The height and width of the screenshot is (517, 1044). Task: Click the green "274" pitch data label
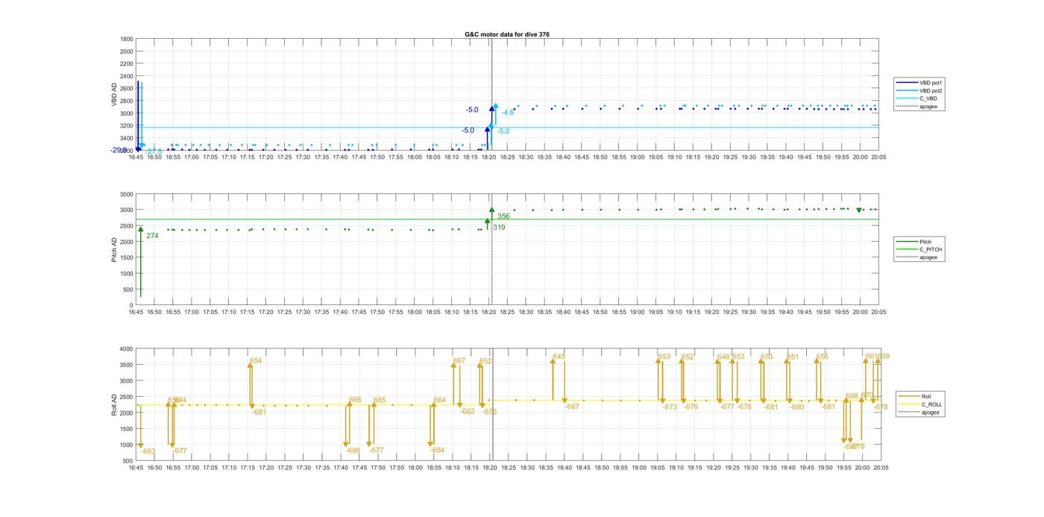click(152, 236)
